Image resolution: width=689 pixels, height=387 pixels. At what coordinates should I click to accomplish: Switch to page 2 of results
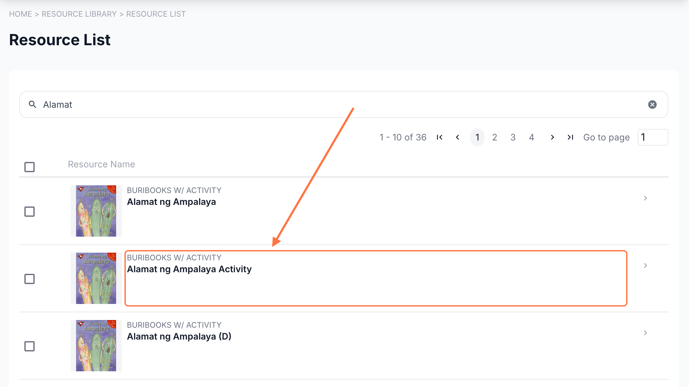495,137
